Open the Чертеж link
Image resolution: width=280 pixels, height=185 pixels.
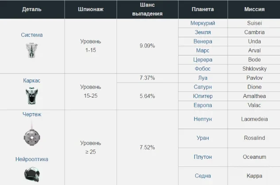pyautogui.click(x=32, y=114)
